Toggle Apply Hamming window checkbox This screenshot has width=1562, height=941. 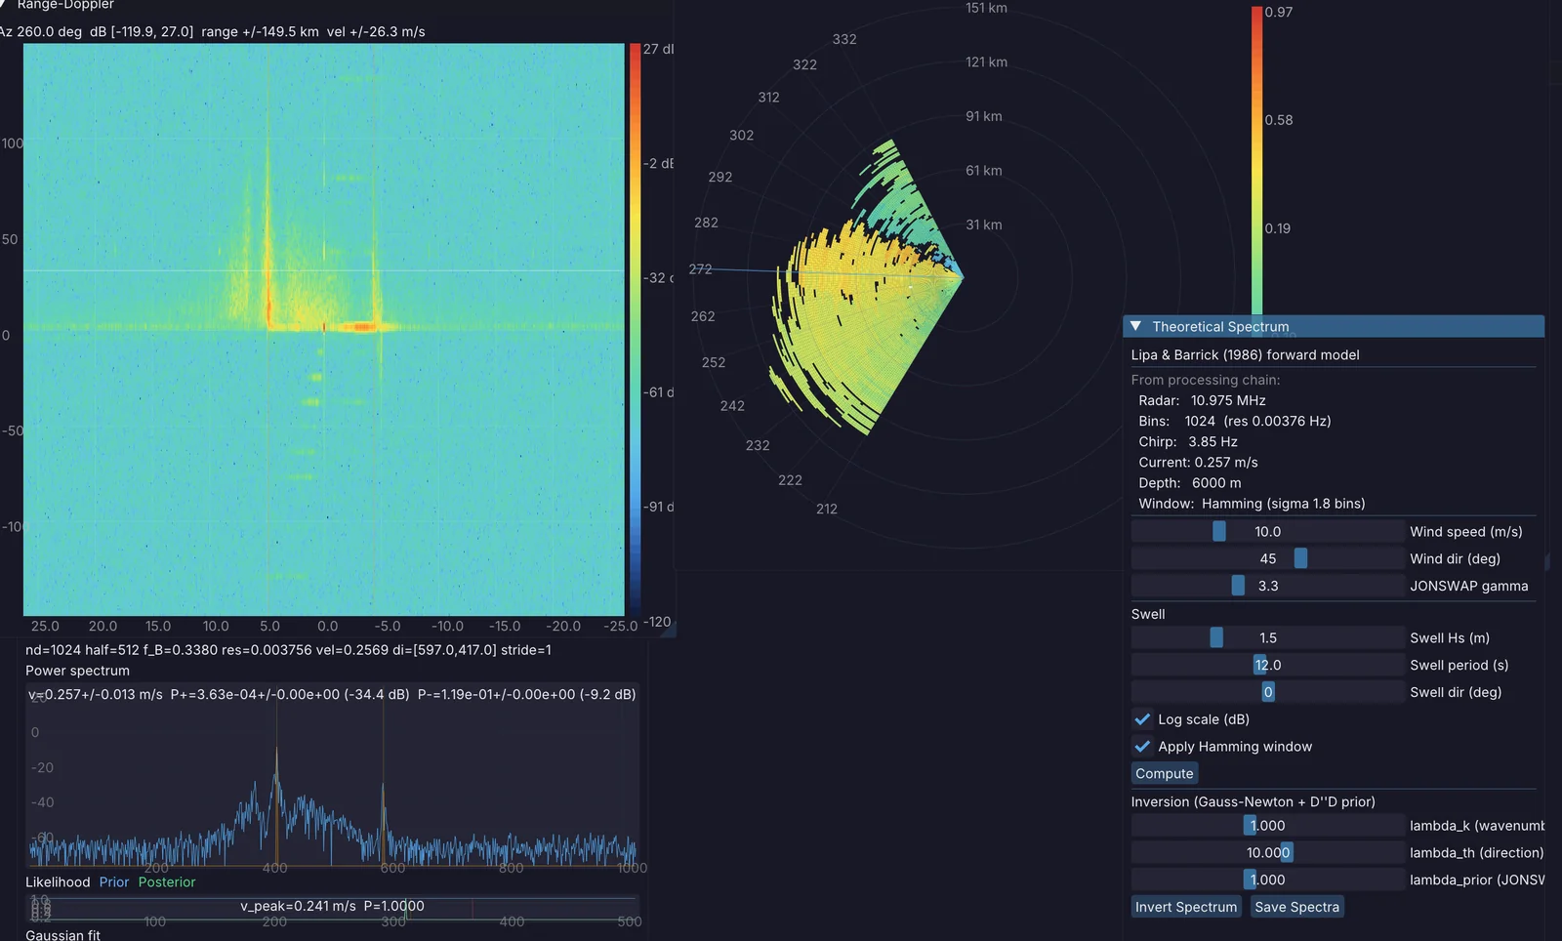[x=1142, y=747]
